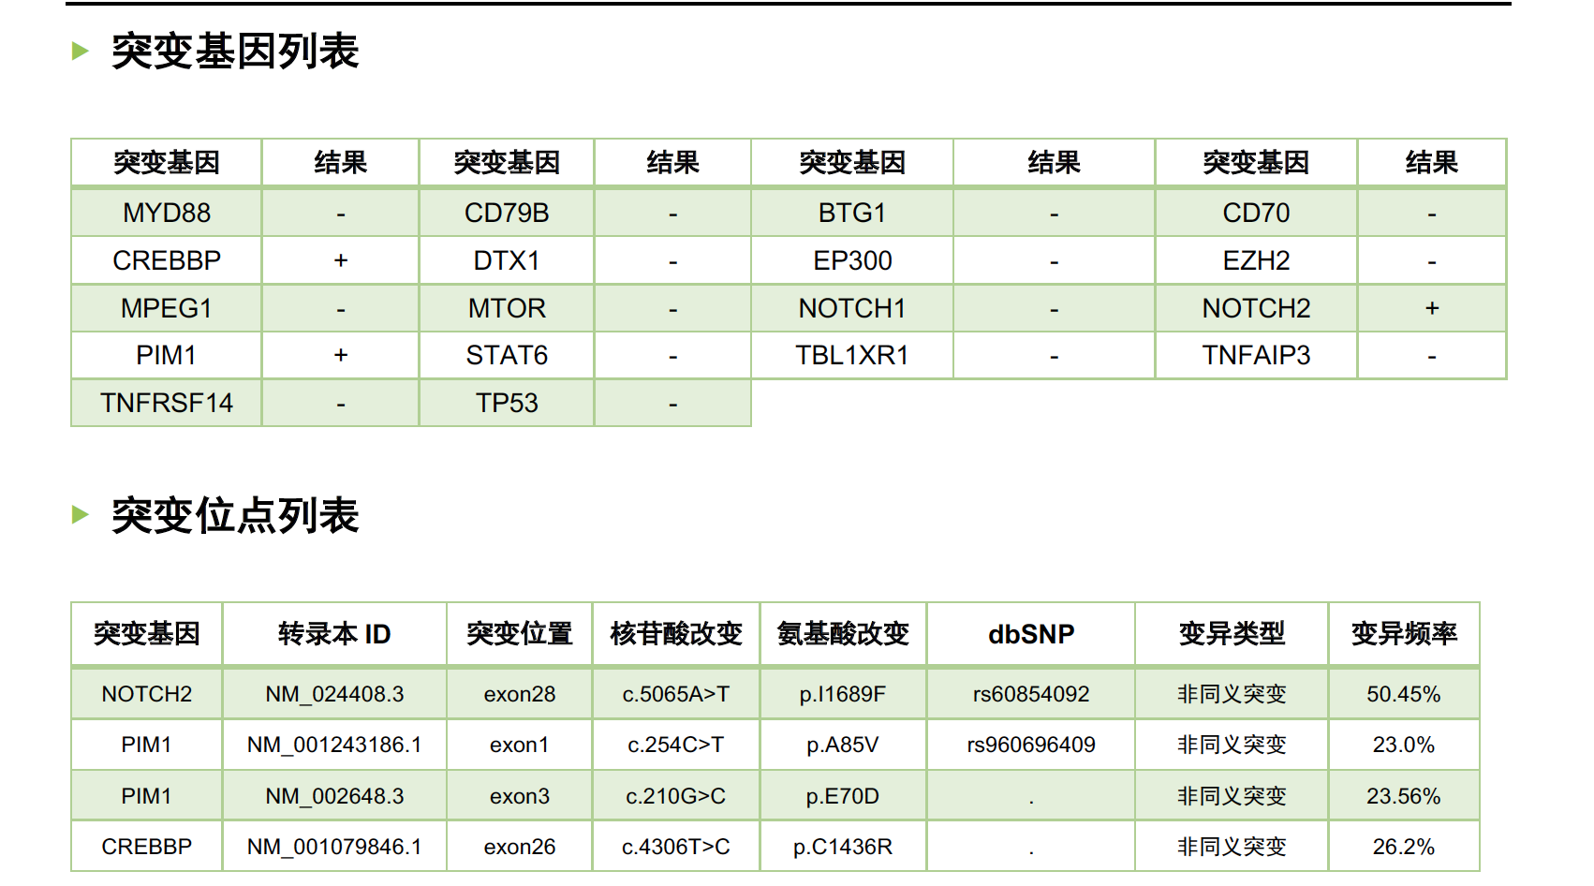
Task: Click variant frequency 23.56%
Action: coord(1404,796)
